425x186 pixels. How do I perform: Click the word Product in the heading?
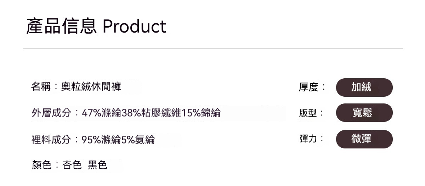click(134, 26)
